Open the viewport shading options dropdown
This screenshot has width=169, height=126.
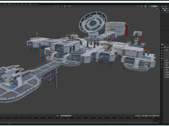pyautogui.click(x=159, y=6)
